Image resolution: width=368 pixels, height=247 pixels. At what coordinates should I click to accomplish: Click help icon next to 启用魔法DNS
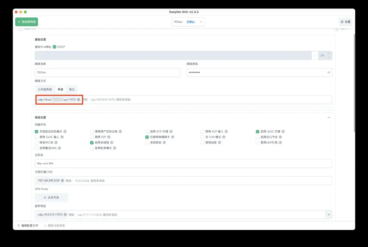coord(60,148)
